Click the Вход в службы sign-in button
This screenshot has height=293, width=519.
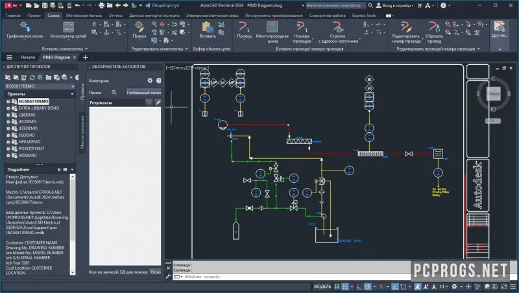395,5
